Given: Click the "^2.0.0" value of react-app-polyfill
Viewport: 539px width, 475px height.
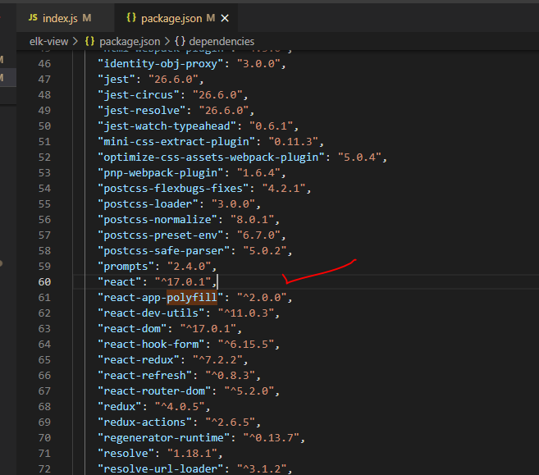Looking at the screenshot, I should [263, 298].
